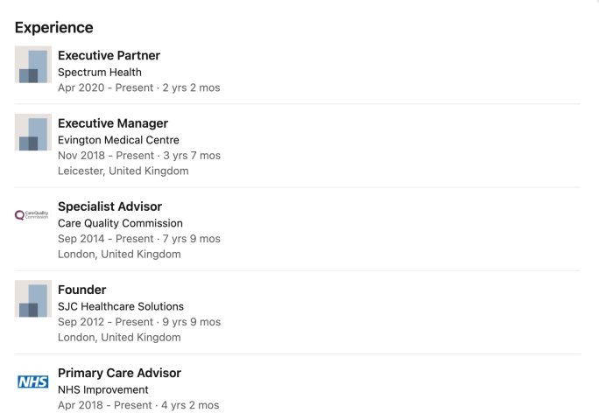Viewport: 599px width, 420px height.
Task: Click the Spectrum Health company logo
Action: (33, 64)
